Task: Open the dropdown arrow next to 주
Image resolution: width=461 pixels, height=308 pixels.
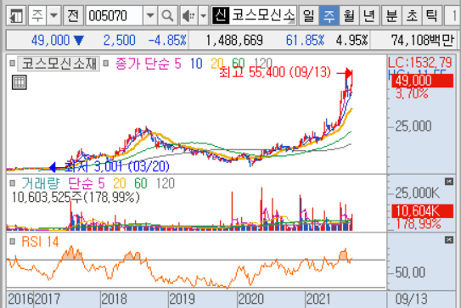Action: tap(53, 15)
